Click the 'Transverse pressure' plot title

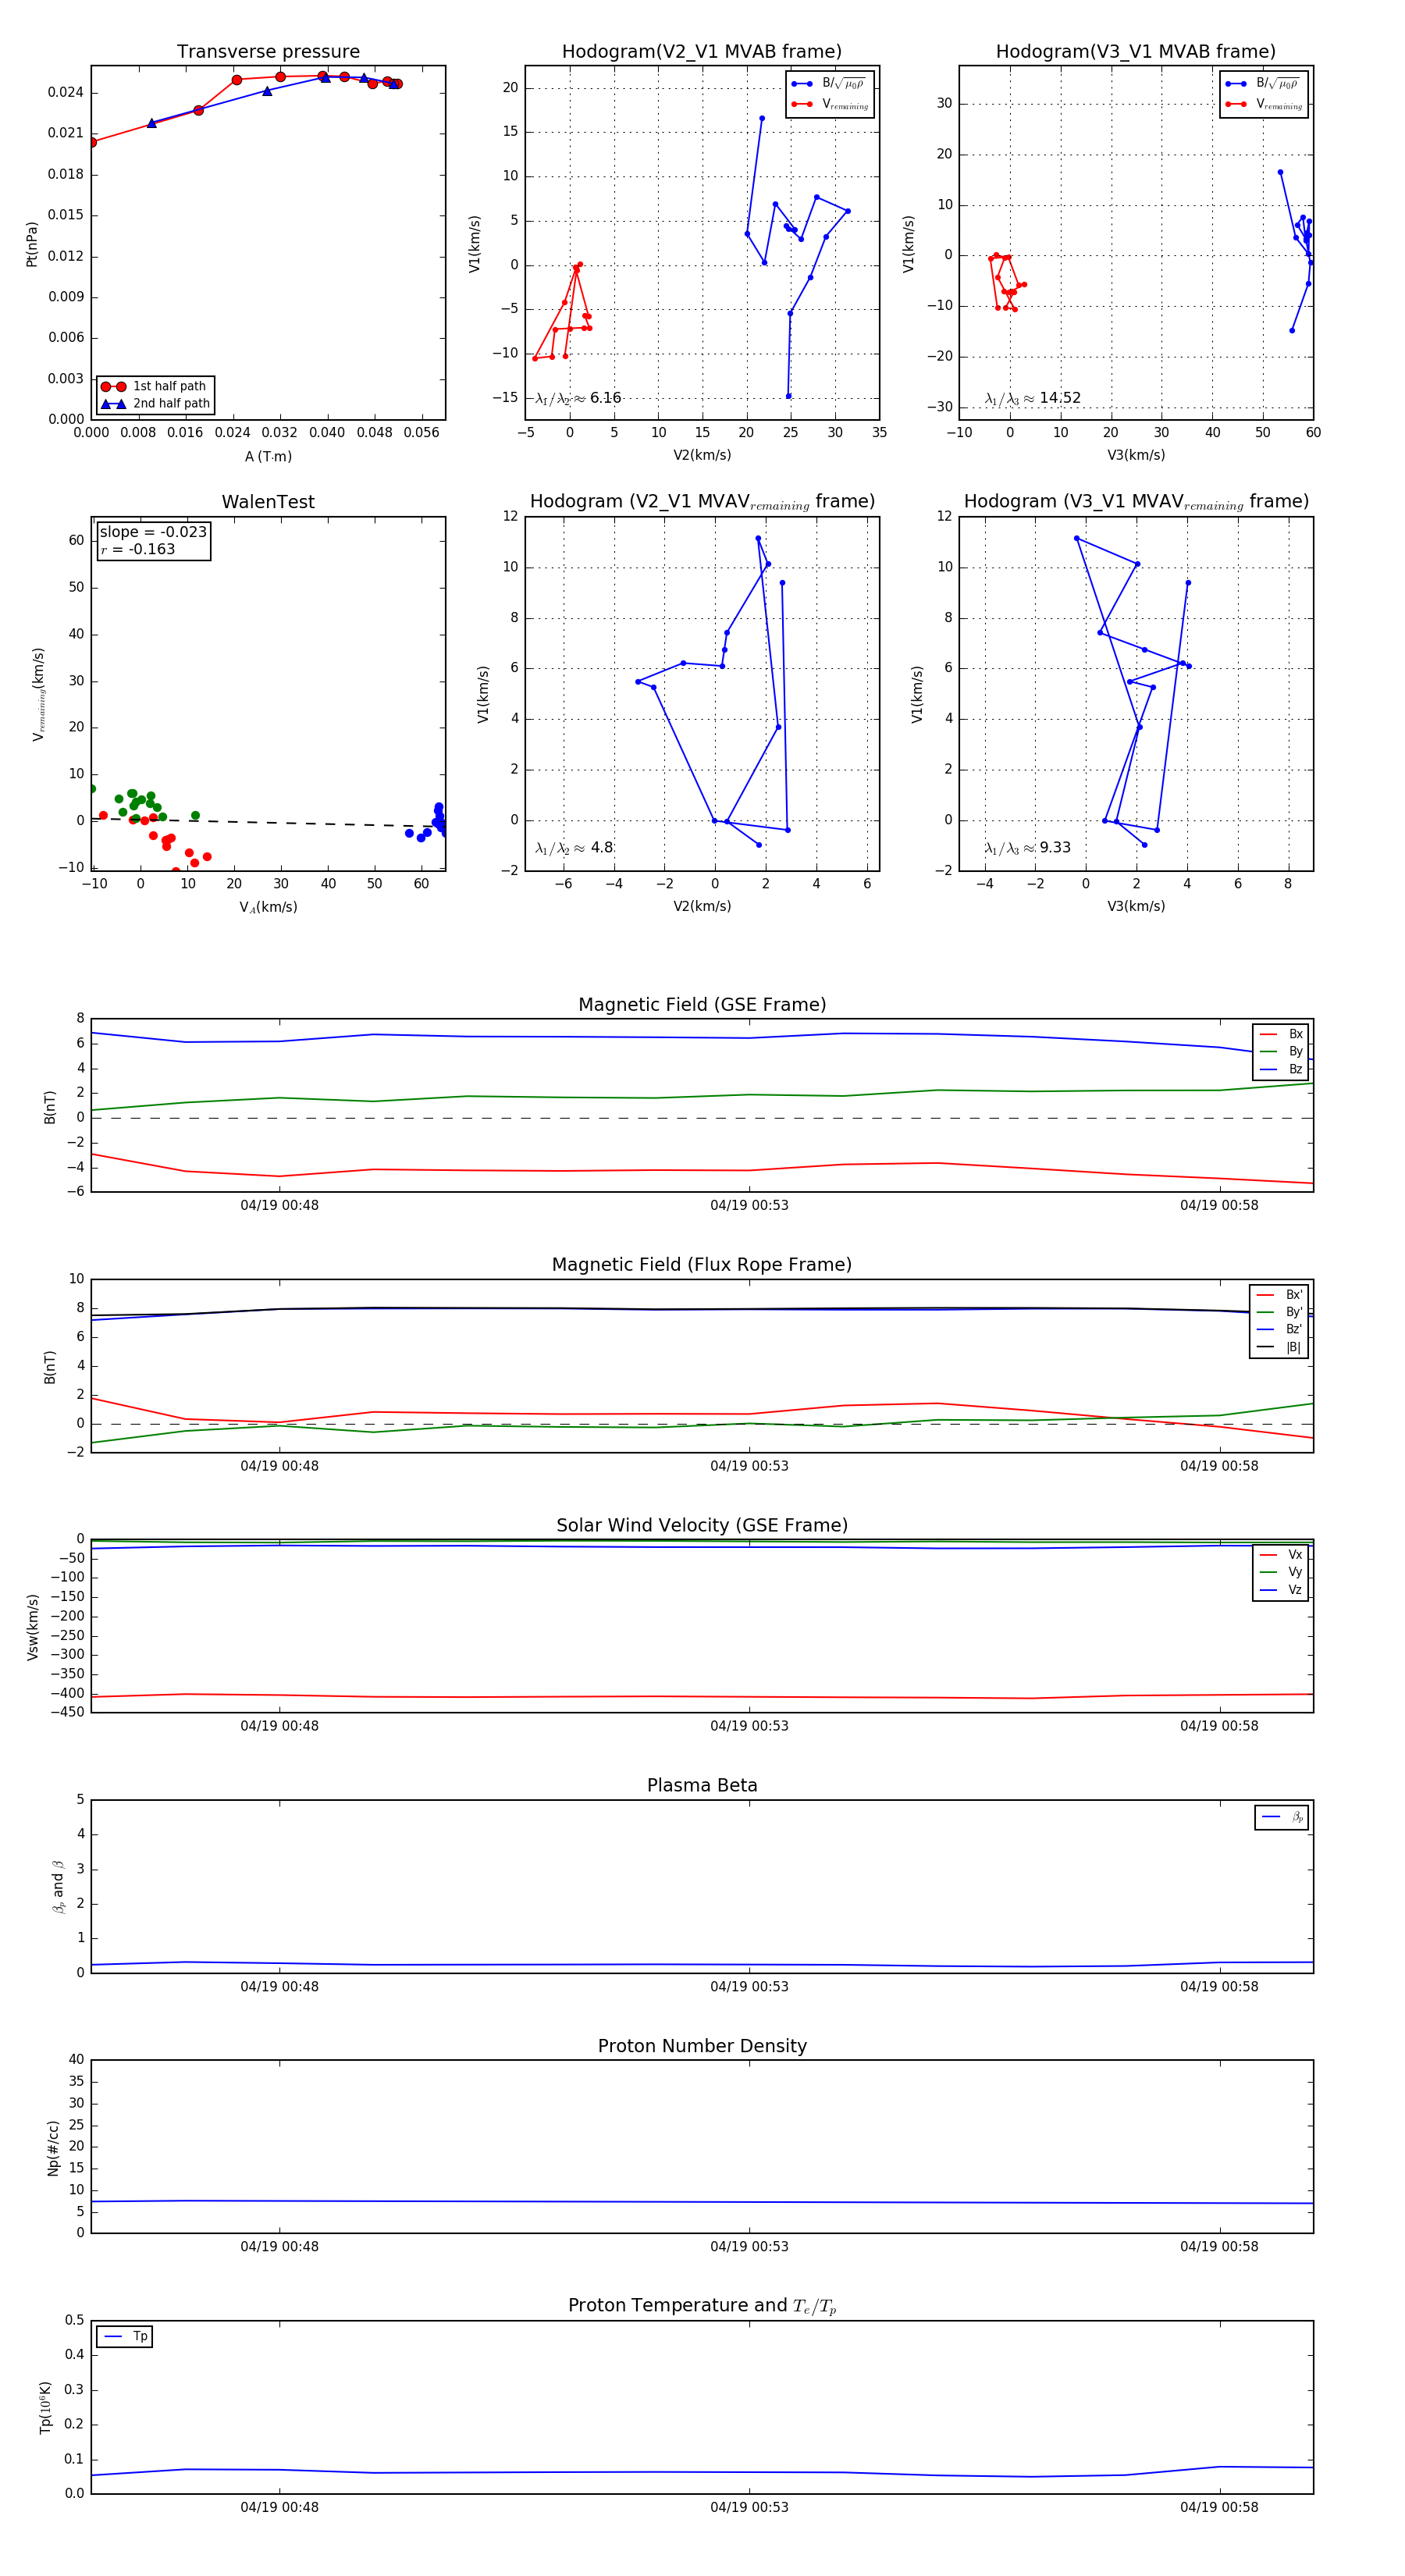tap(268, 52)
